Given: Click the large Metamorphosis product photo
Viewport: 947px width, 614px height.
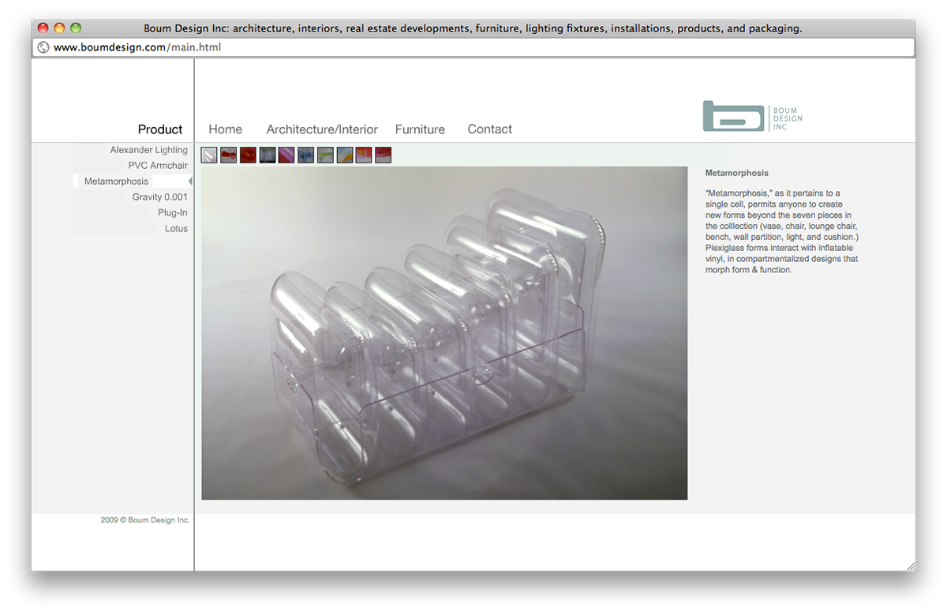Looking at the screenshot, I should pyautogui.click(x=444, y=333).
